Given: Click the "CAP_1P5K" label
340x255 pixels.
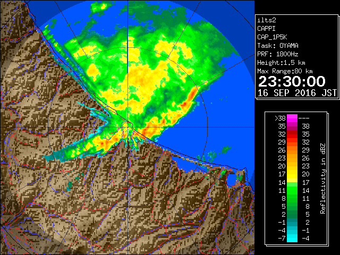Looking at the screenshot, I should pos(272,37).
